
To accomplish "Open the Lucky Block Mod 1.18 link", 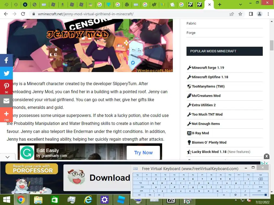I will coord(209,152).
